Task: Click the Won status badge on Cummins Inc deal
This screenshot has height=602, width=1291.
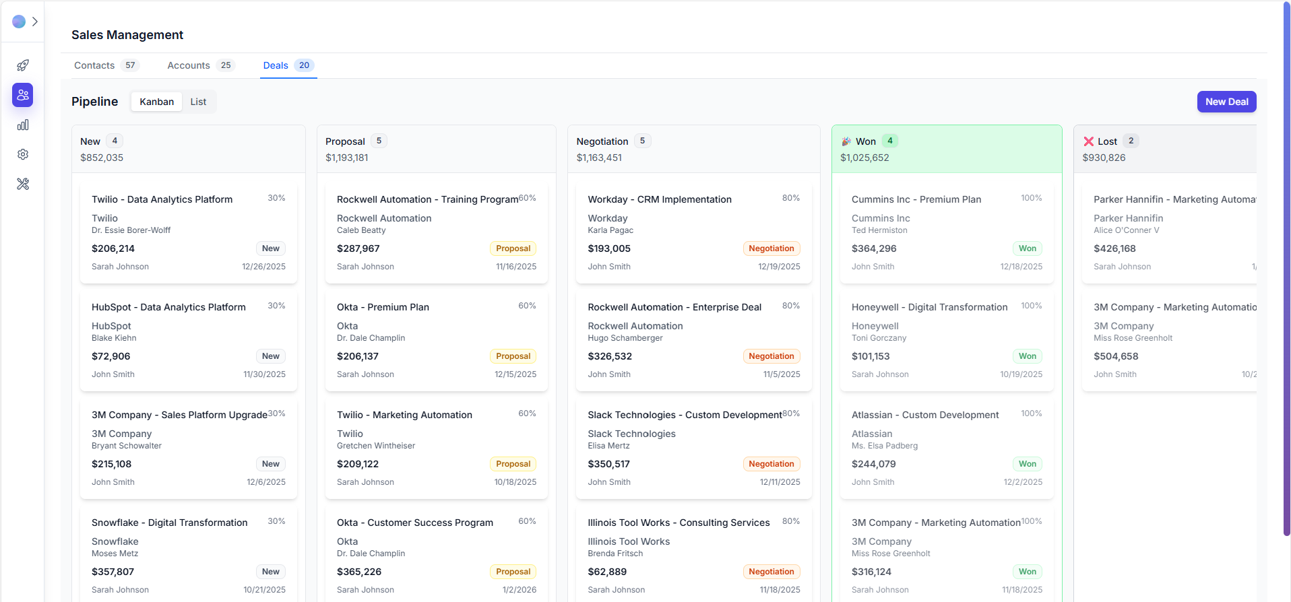Action: tap(1027, 248)
